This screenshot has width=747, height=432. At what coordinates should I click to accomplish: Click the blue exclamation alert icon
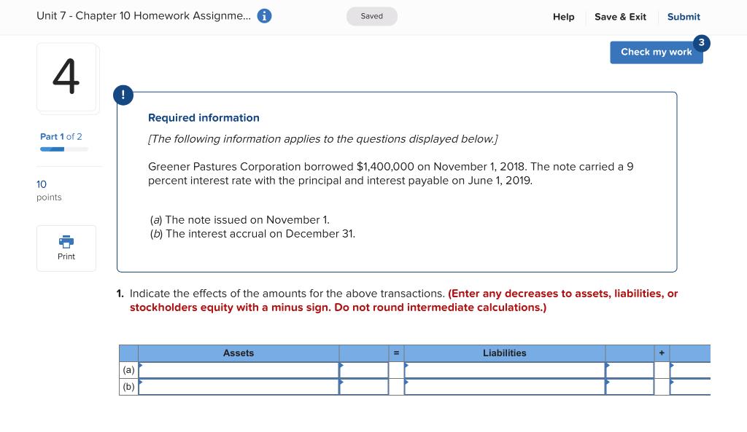123,95
